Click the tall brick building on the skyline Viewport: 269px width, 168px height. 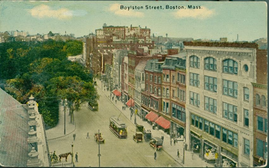114,32
